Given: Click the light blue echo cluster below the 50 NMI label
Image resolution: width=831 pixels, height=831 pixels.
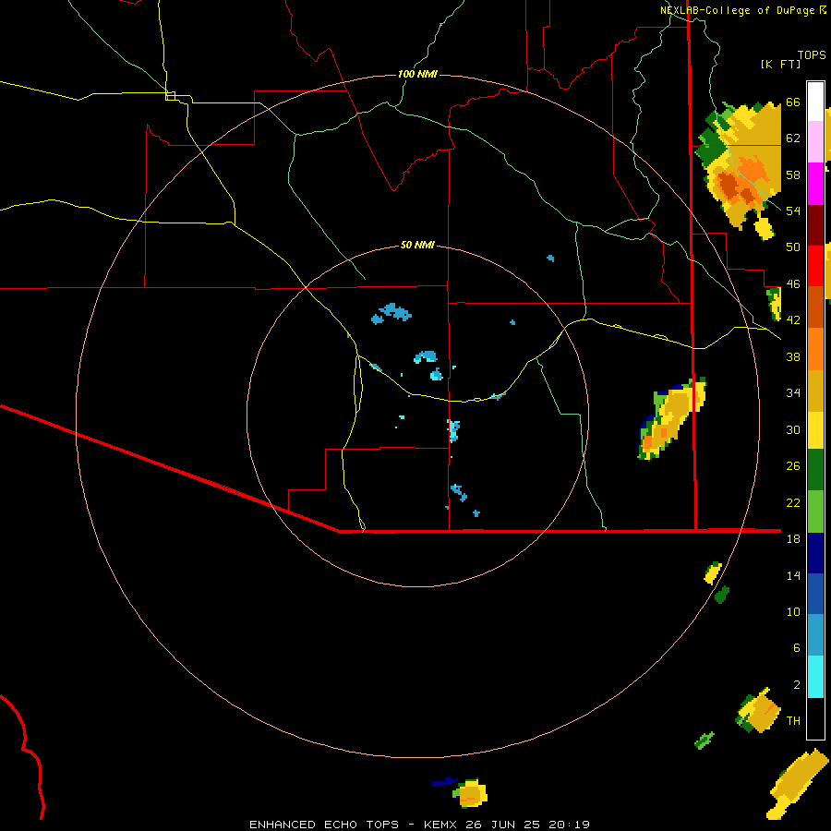Looking at the screenshot, I should click(x=391, y=313).
